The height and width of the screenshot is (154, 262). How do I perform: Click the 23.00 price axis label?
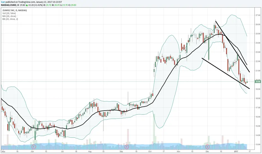point(258,52)
